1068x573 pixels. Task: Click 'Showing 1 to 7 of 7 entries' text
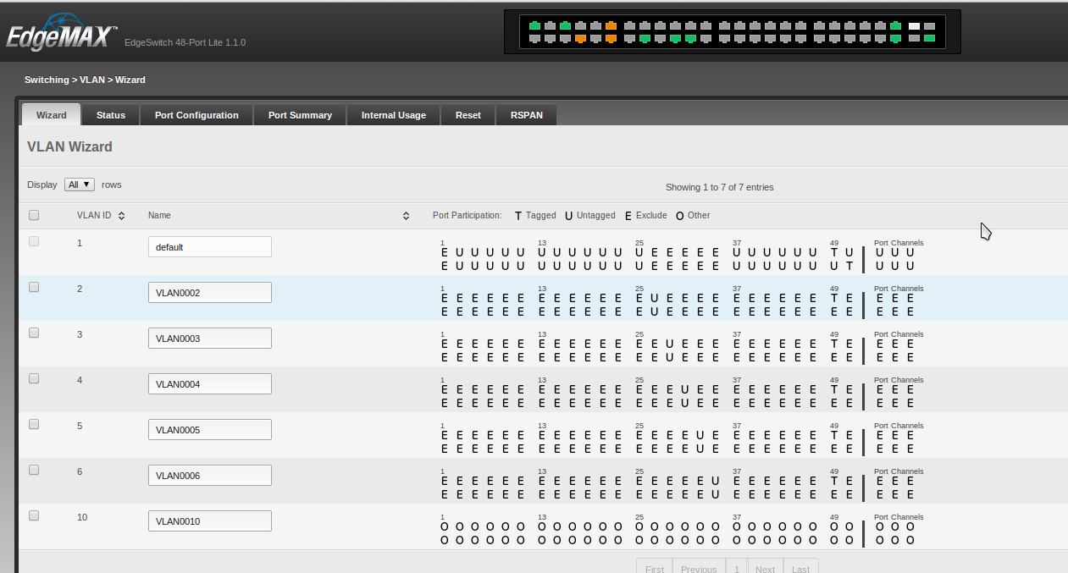pyautogui.click(x=719, y=187)
